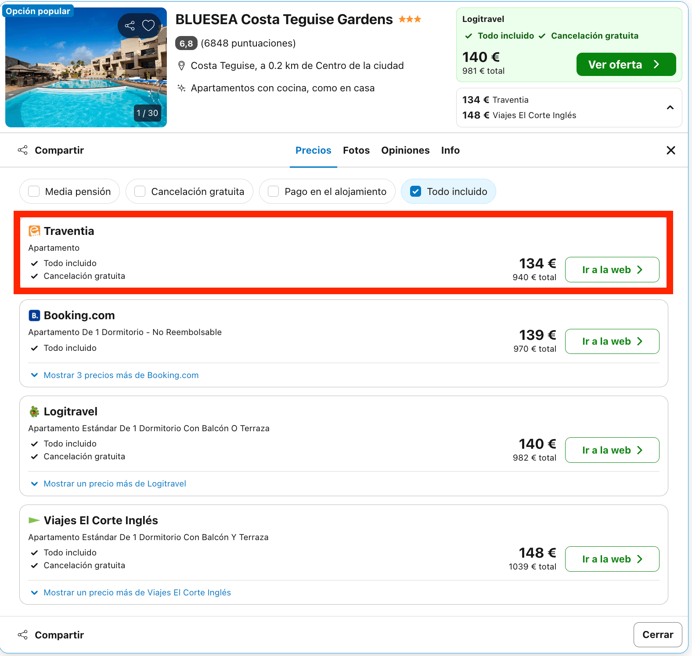Click the Cerrar button
The height and width of the screenshot is (656, 692).
pyautogui.click(x=658, y=634)
